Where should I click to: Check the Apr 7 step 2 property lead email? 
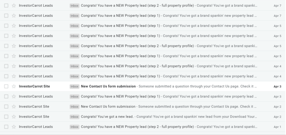[x=6, y=5]
